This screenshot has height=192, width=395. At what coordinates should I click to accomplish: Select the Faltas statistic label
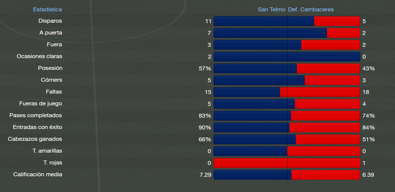coord(54,92)
